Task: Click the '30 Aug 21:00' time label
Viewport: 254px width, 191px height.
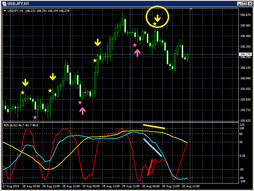Action: 191,186
